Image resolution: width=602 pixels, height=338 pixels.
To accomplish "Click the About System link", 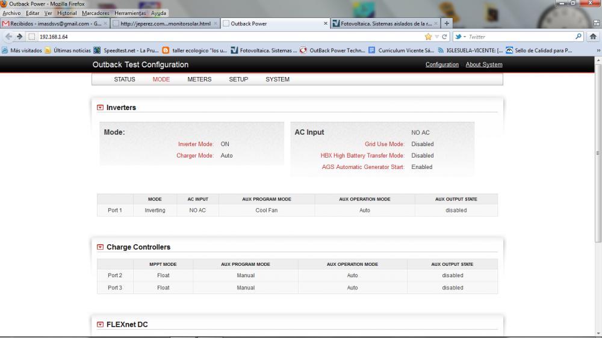I will click(x=484, y=64).
